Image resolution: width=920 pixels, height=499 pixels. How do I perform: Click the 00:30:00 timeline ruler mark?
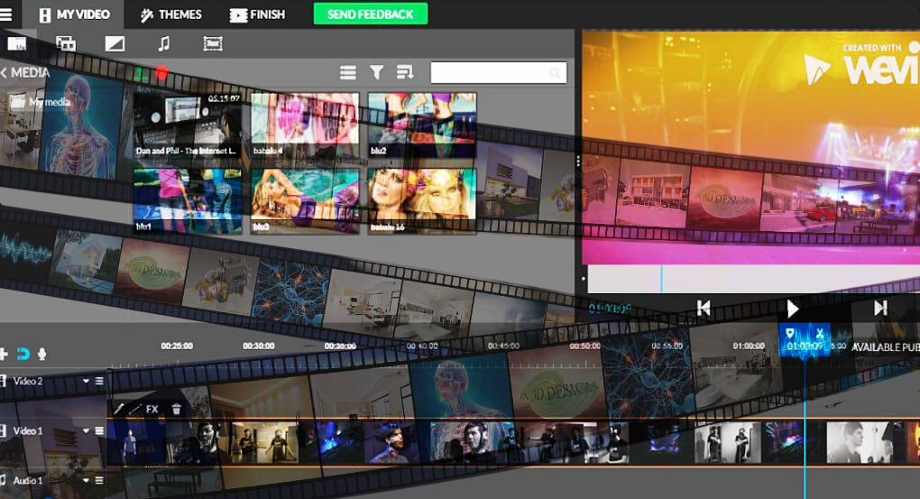tap(258, 347)
